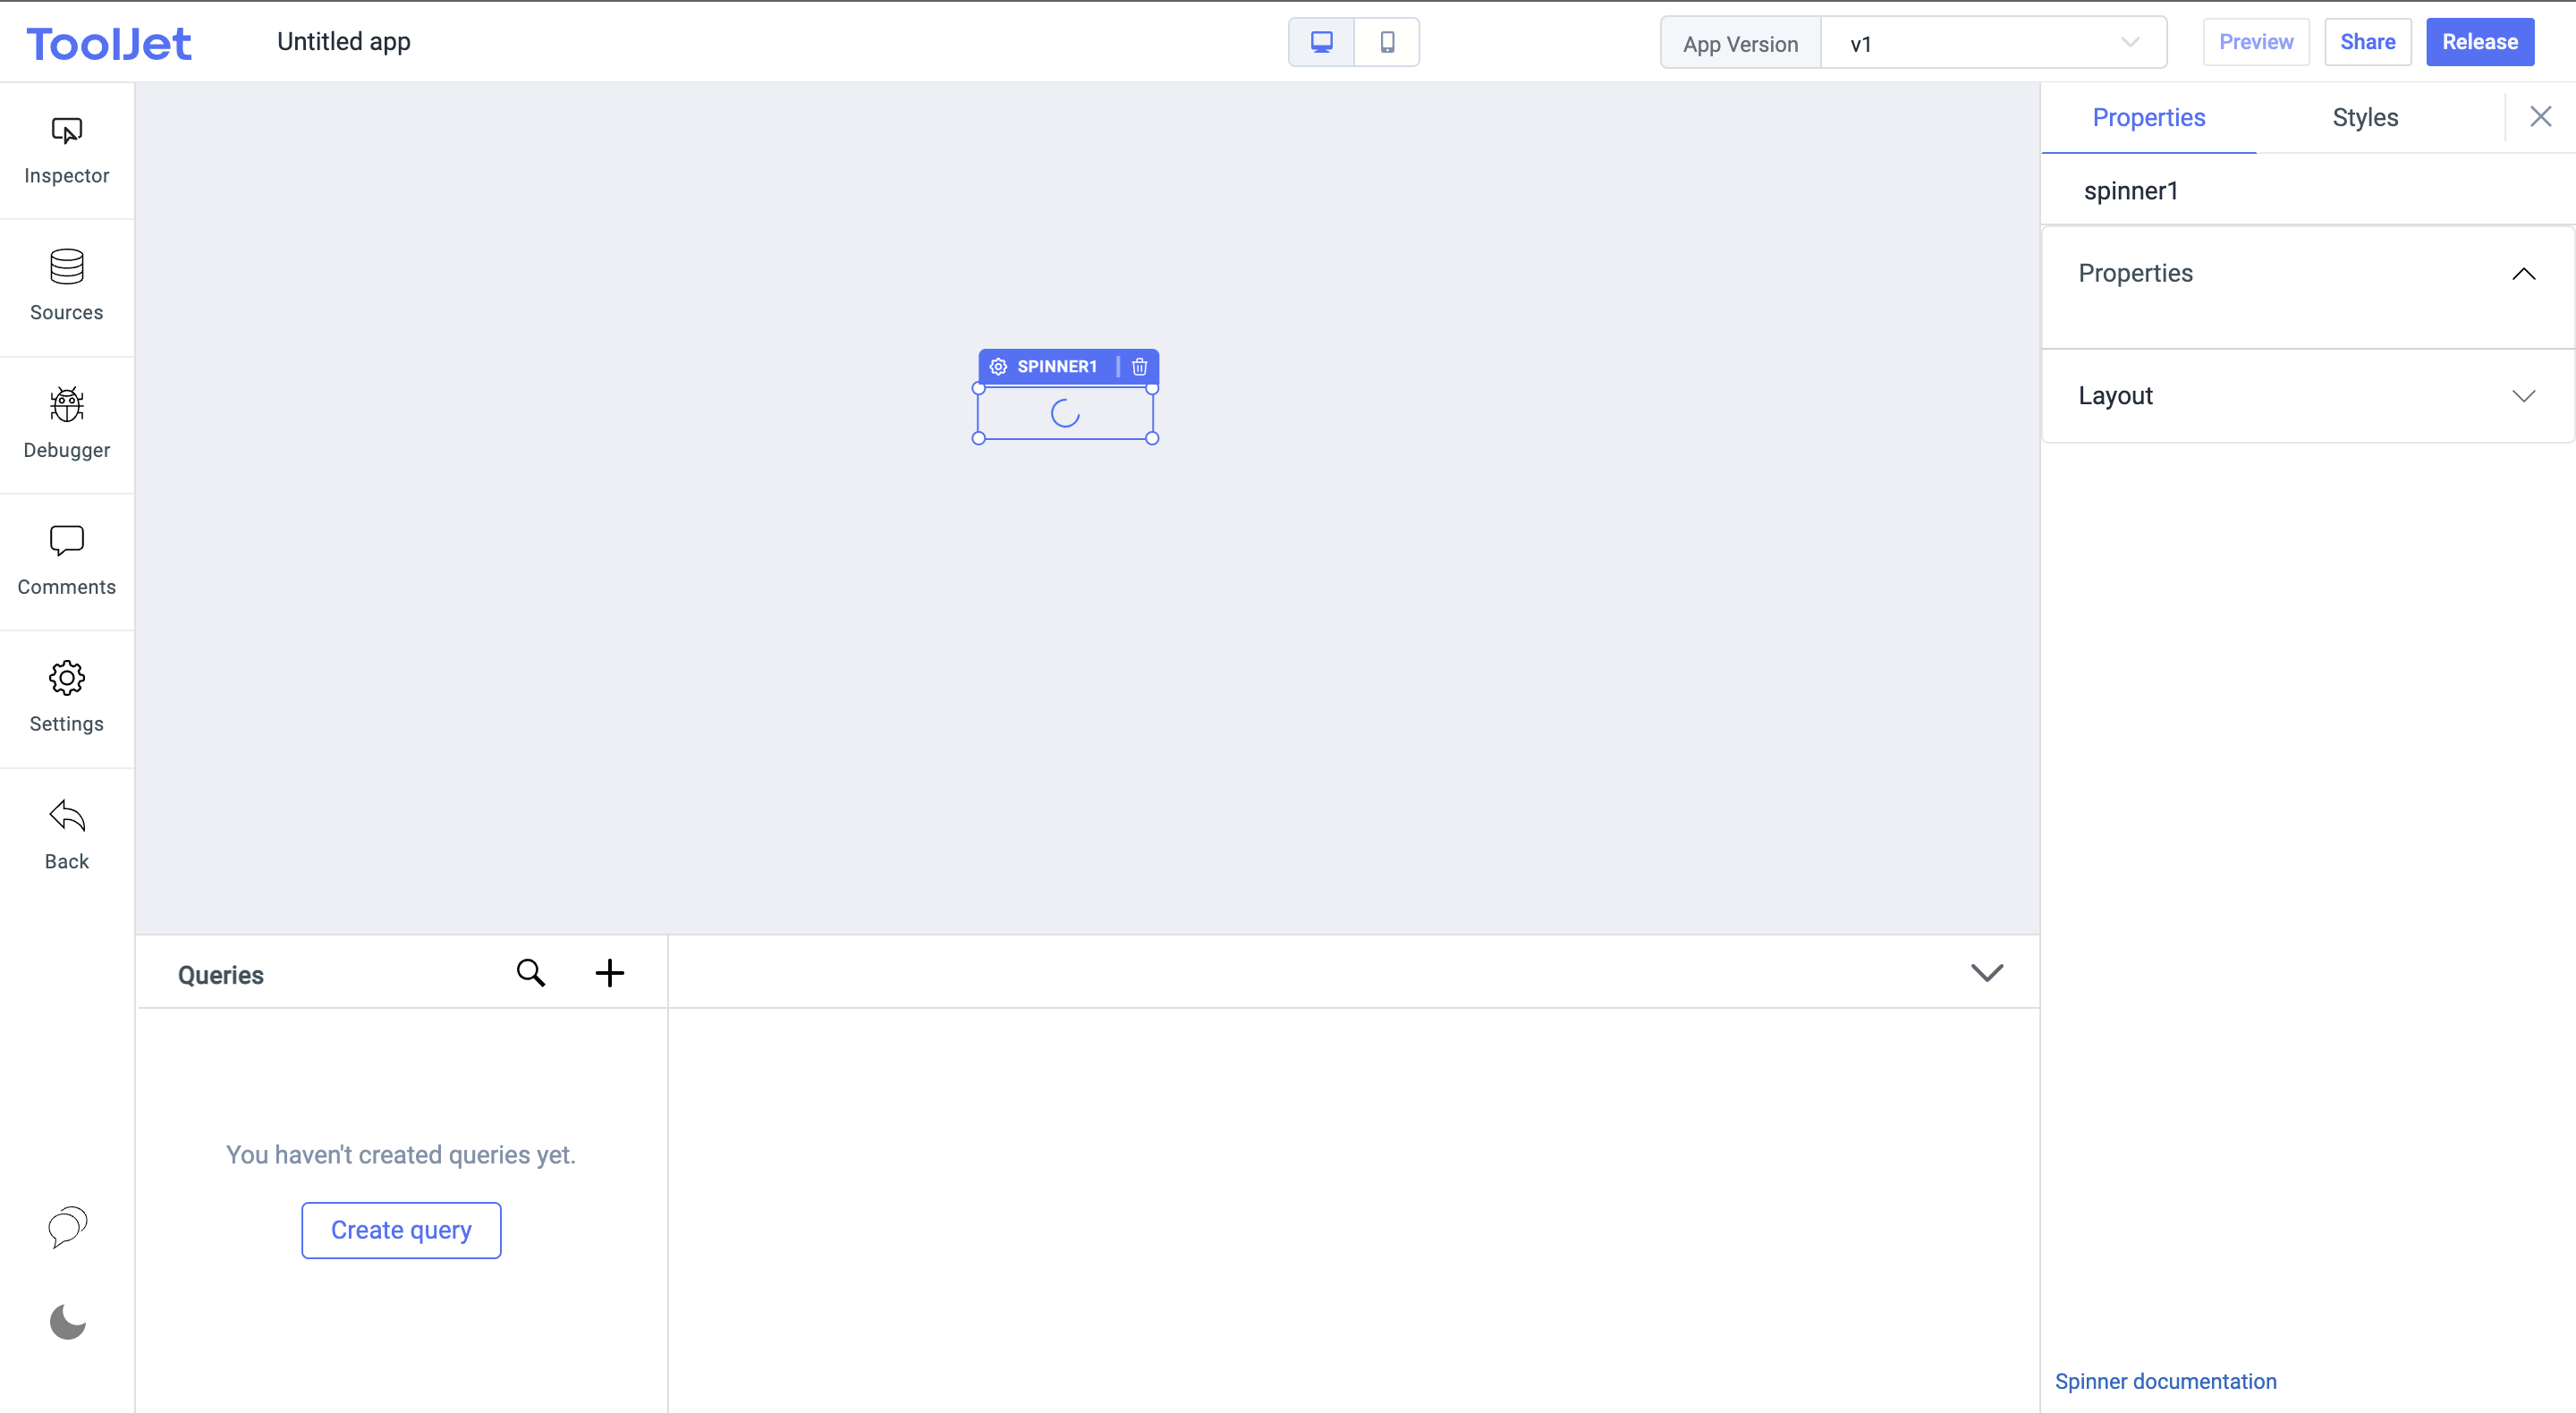Collapse the Properties section
Image resolution: width=2576 pixels, height=1413 pixels.
click(2524, 273)
